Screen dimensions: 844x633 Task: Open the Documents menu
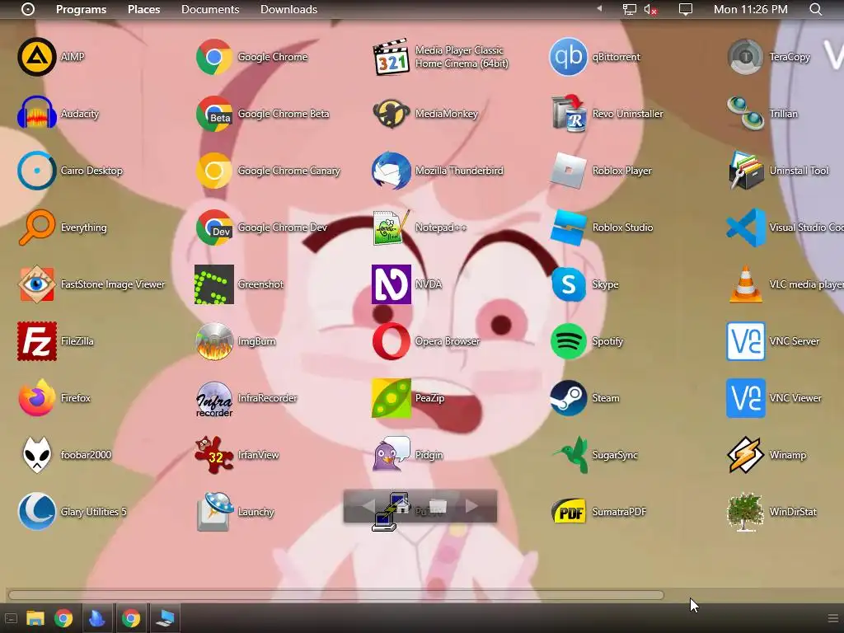pos(210,9)
